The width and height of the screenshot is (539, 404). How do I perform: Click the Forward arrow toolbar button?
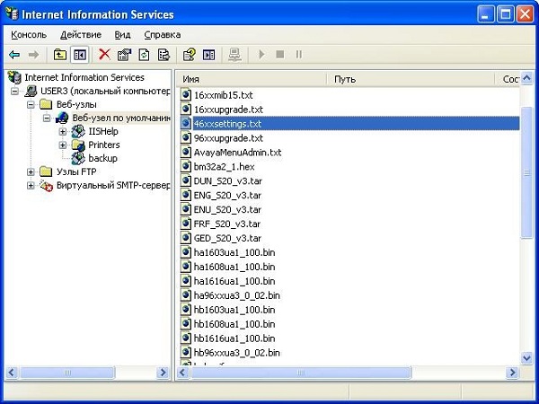(x=33, y=55)
